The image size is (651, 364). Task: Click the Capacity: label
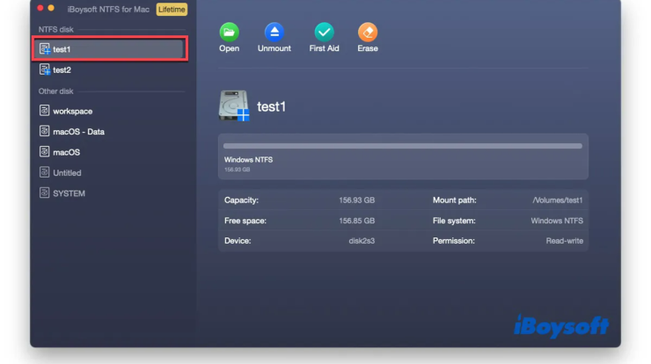click(241, 200)
